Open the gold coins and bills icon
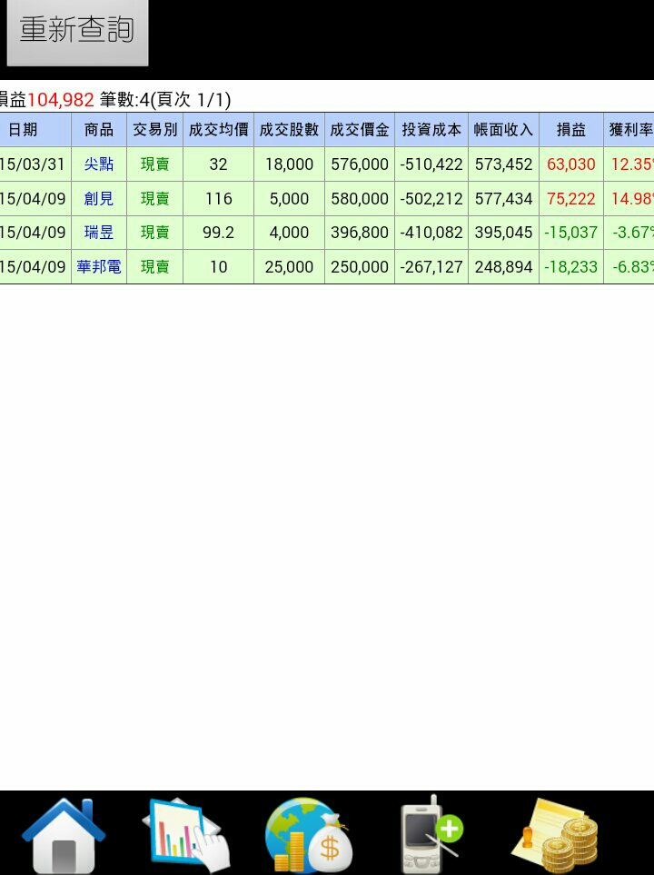The width and height of the screenshot is (654, 875). tap(555, 835)
